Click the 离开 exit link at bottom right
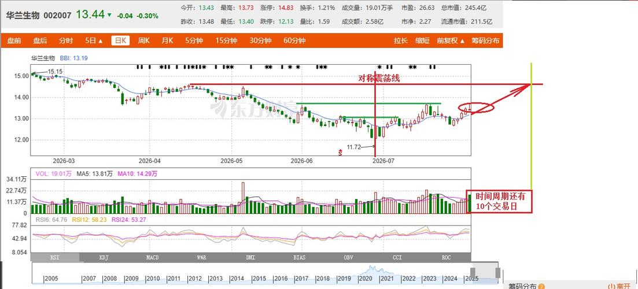 [x=622, y=286]
